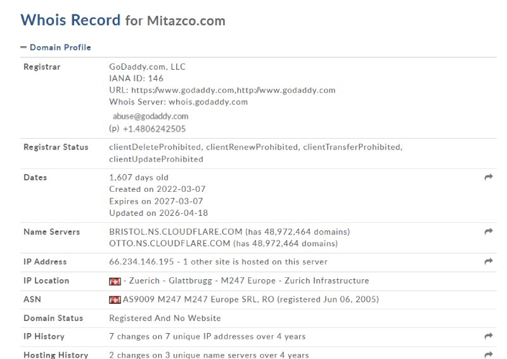This screenshot has width=507, height=359.
Task: Click the 1,607 days old text
Action: (x=139, y=177)
